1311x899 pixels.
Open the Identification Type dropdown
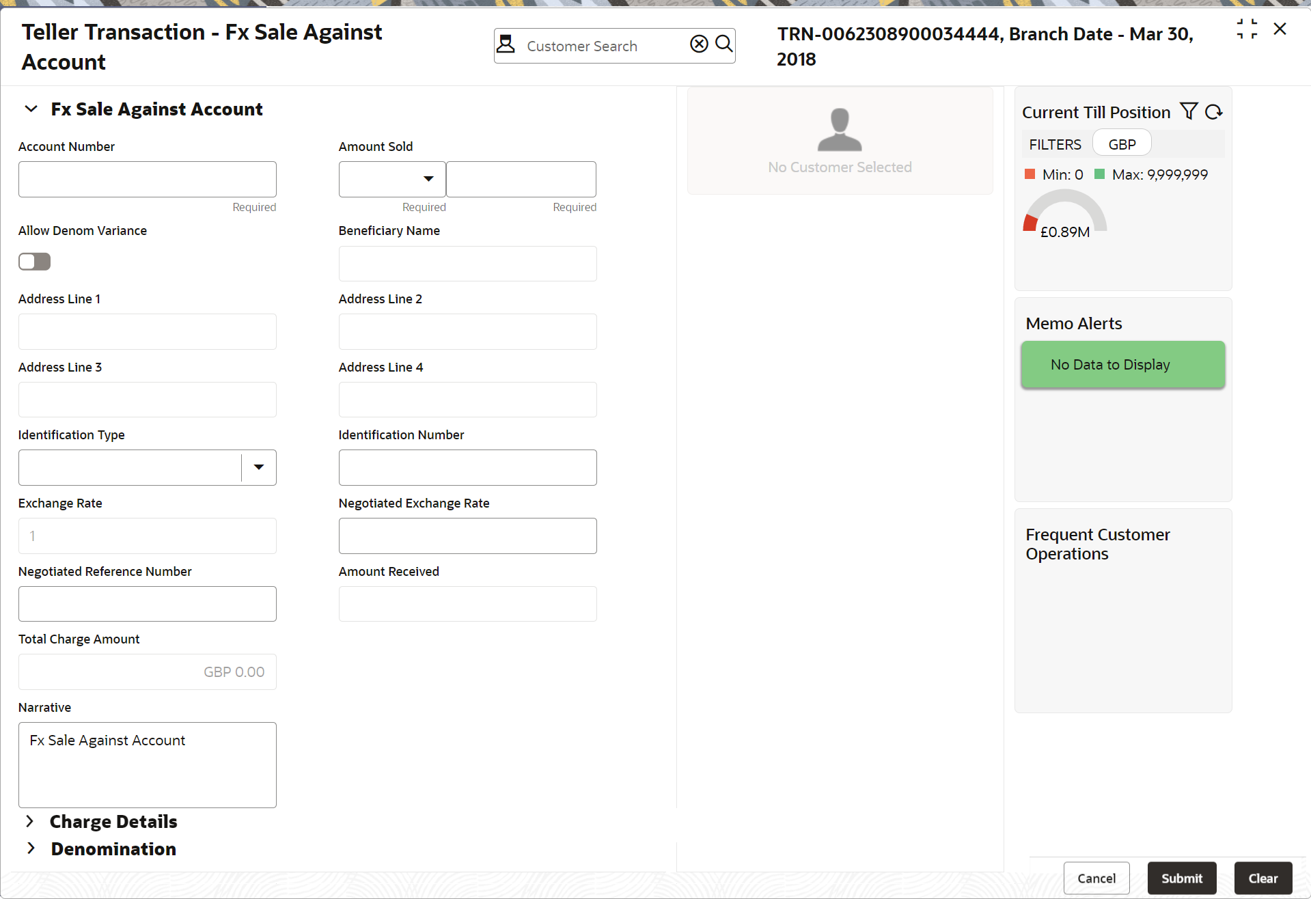pyautogui.click(x=259, y=467)
